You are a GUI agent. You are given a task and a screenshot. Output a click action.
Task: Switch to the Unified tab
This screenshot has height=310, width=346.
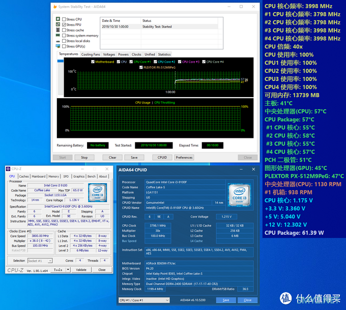[x=150, y=54]
